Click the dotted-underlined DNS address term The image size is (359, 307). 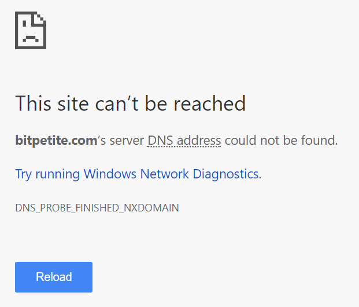[x=184, y=140]
